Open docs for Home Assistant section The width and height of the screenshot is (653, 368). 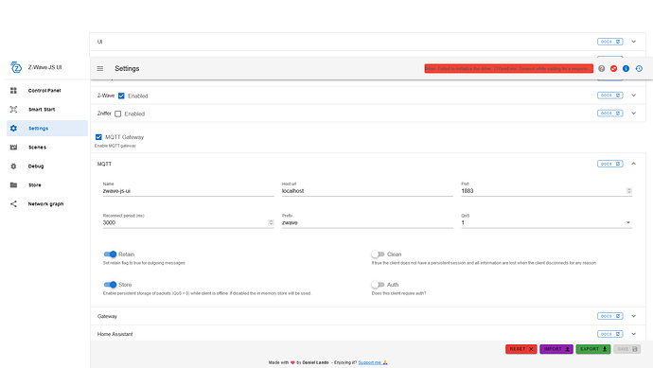(610, 334)
